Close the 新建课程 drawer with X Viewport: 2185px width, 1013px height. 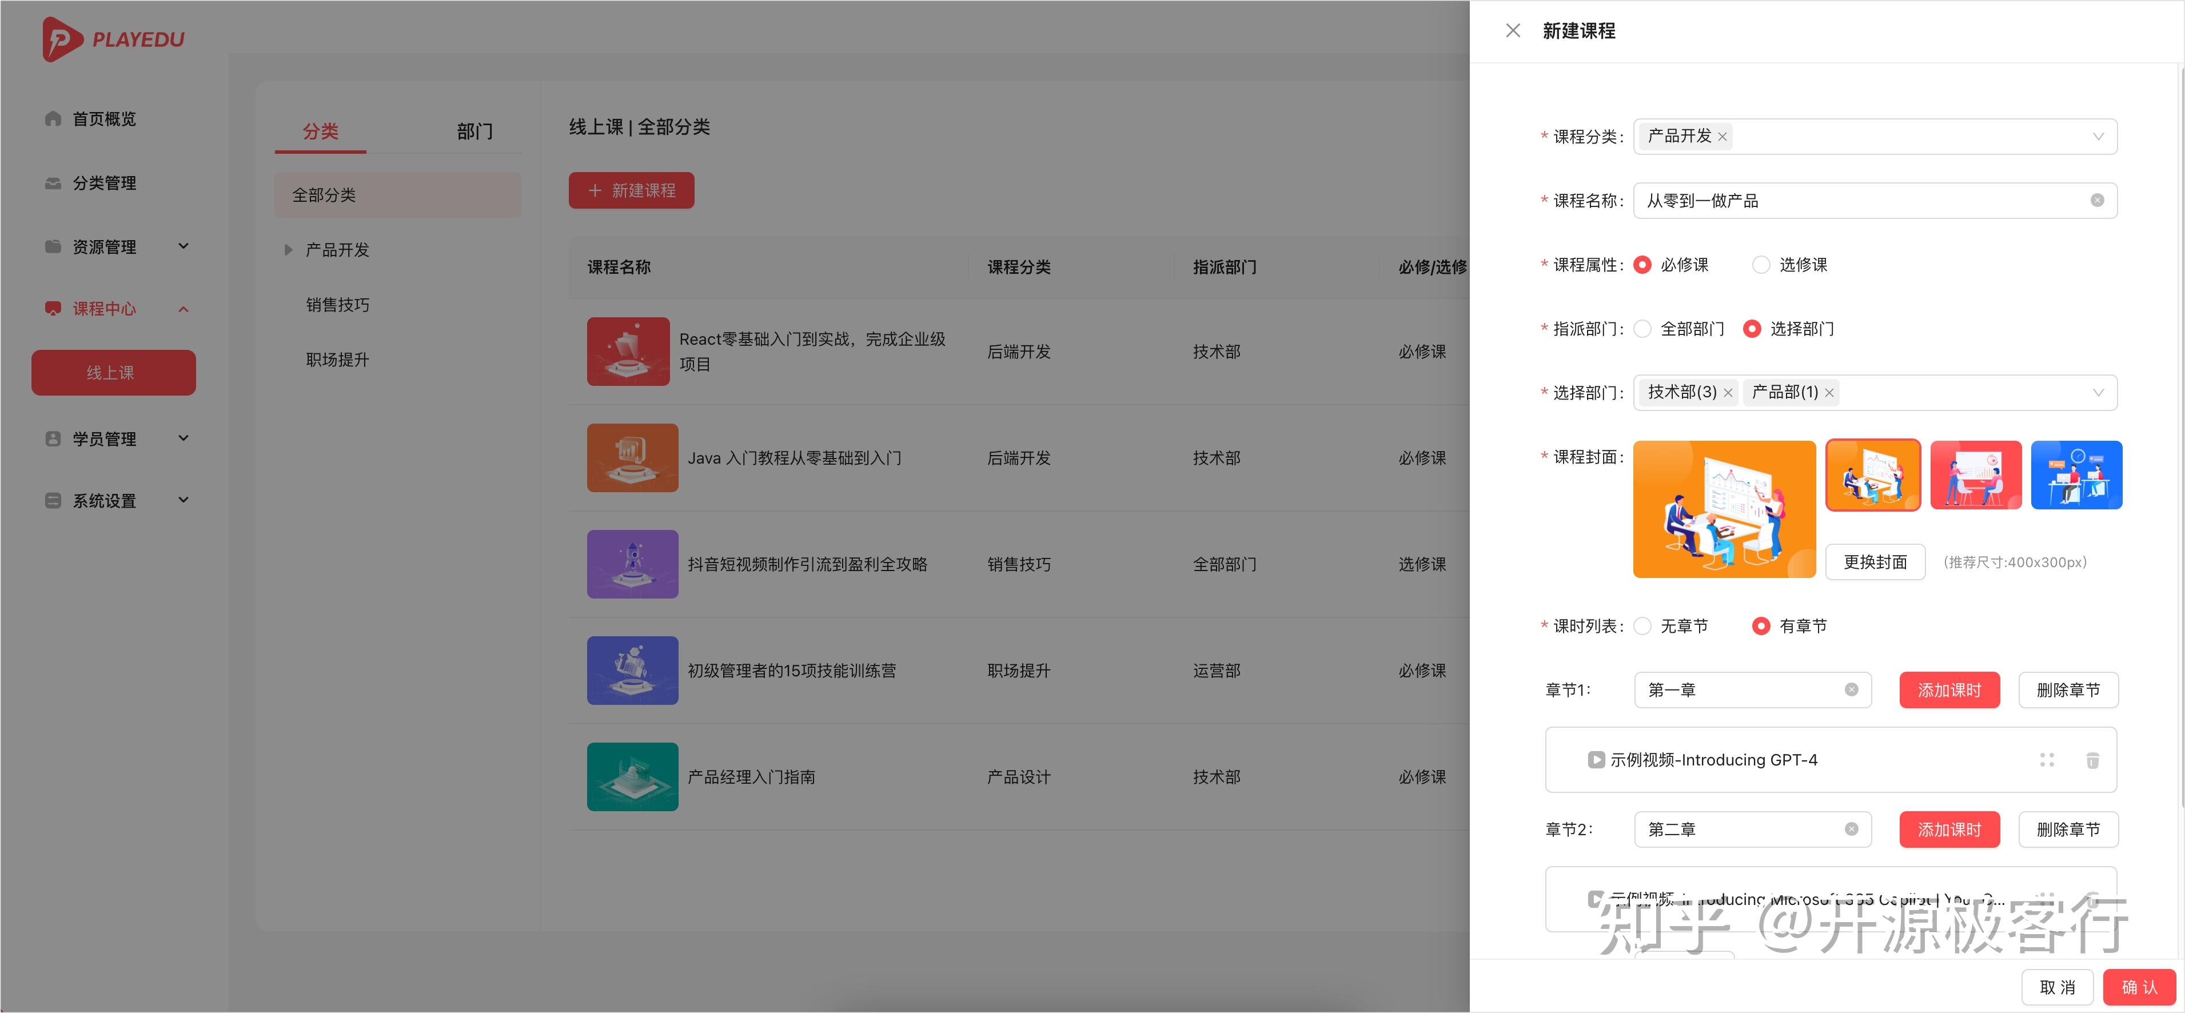(x=1513, y=30)
